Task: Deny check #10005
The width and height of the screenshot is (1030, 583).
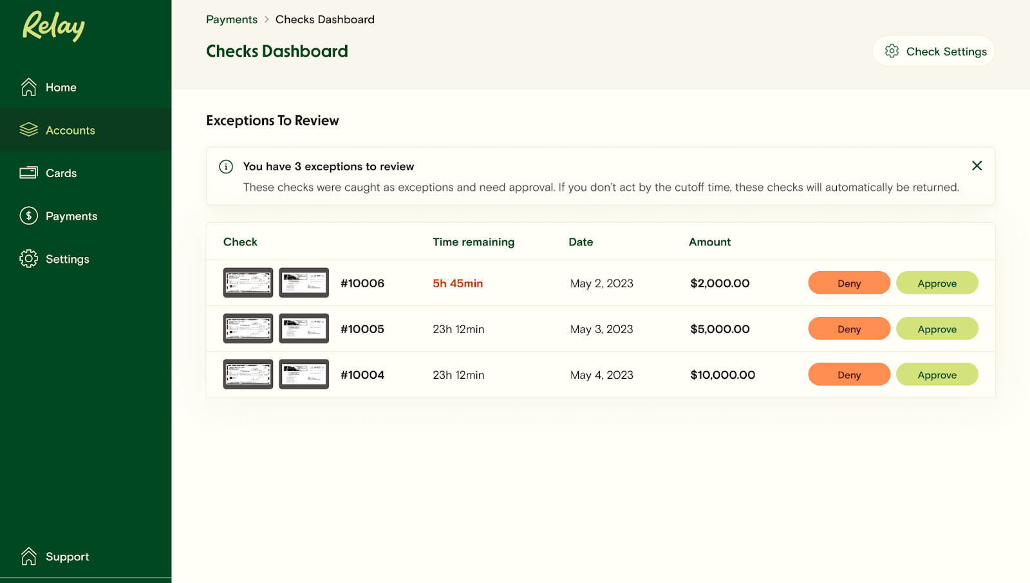Action: point(848,329)
